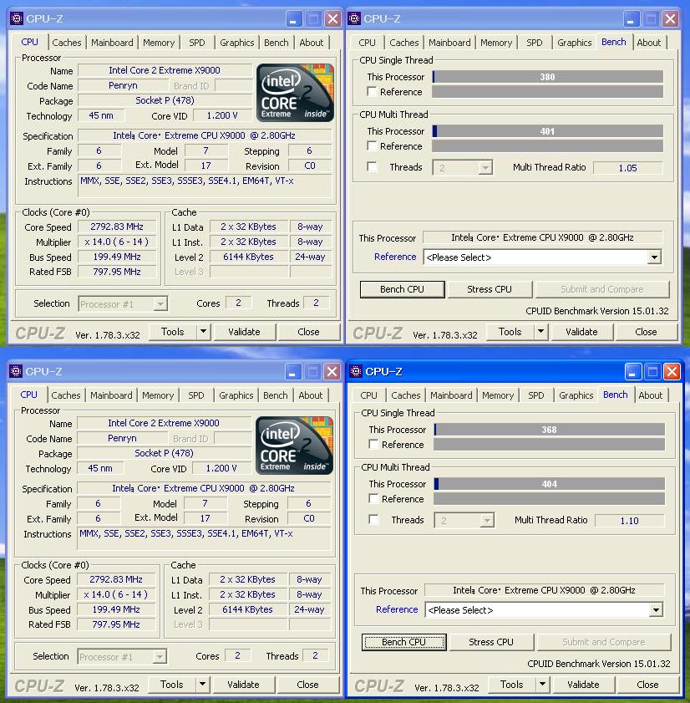
Task: Open the Reference '<Please Select>' dropdown in the 380 window
Action: pos(653,257)
